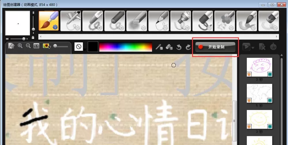Click the template panel scroll-up arrow

[282, 55]
